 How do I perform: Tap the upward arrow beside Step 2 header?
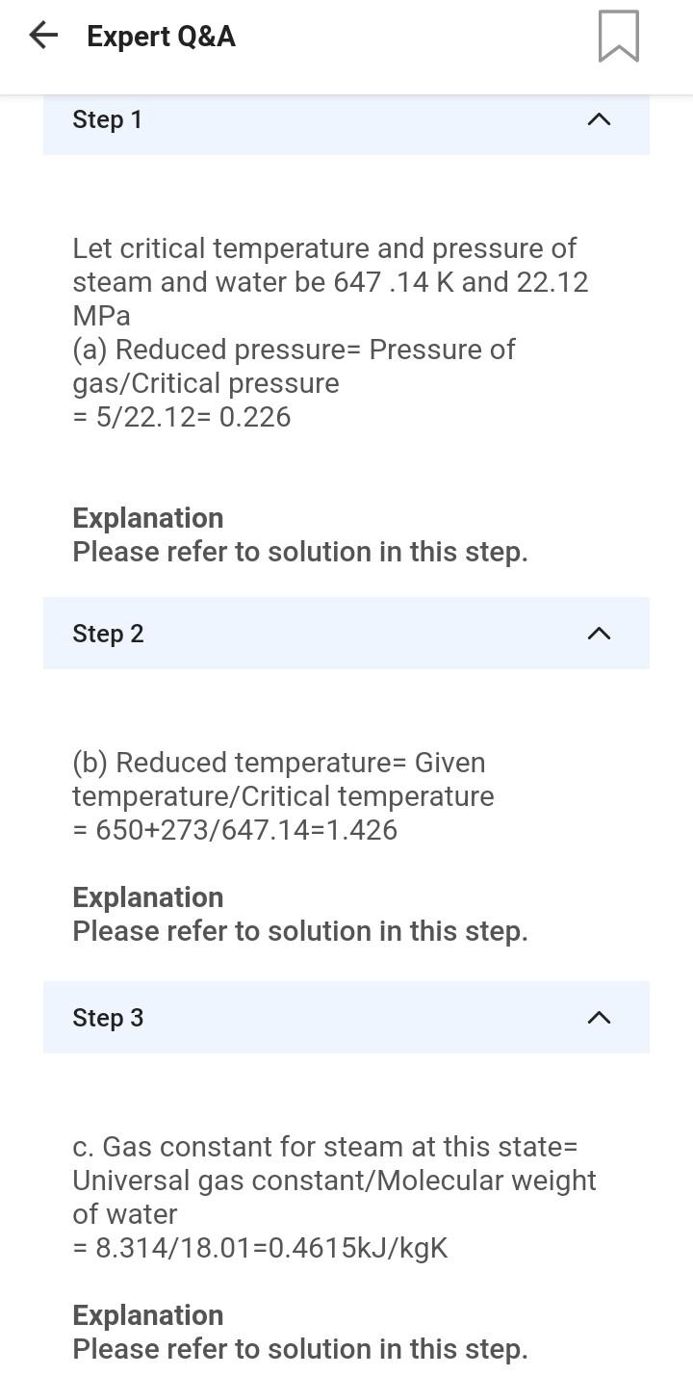[598, 634]
